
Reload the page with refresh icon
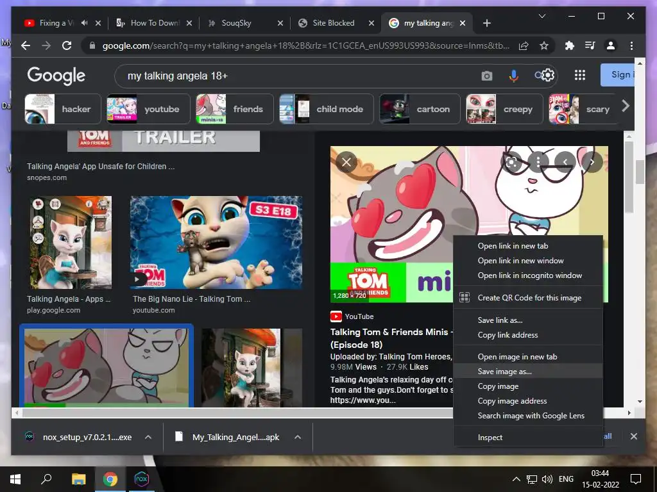click(67, 45)
